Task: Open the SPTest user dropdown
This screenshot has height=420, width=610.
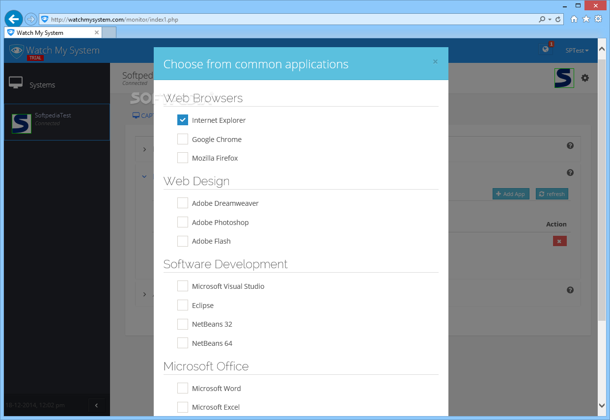Action: click(x=577, y=50)
